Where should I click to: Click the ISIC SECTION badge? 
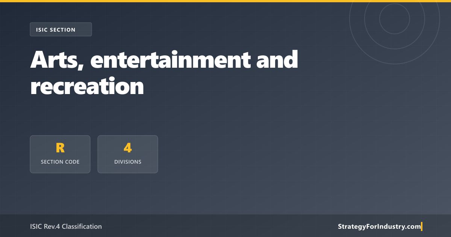coord(61,29)
